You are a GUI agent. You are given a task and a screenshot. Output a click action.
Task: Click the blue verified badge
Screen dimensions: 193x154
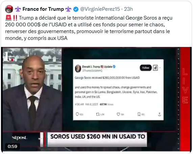[x=76, y=9]
